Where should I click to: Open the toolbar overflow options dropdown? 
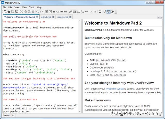[x=115, y=12]
